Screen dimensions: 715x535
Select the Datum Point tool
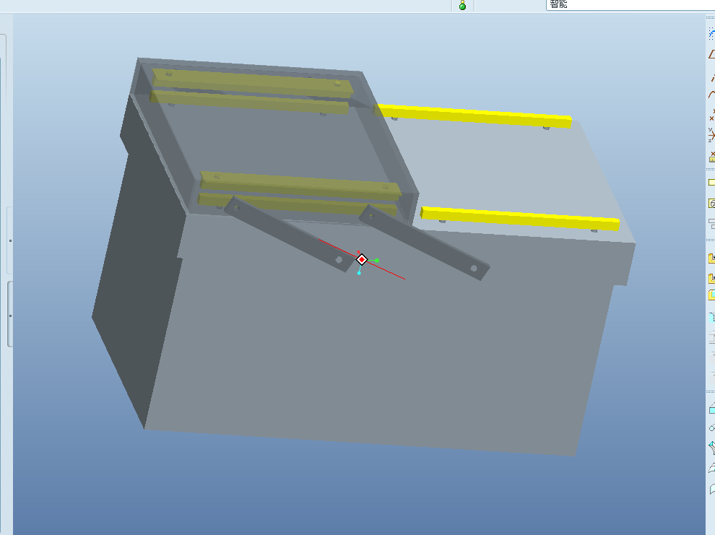pyautogui.click(x=712, y=115)
